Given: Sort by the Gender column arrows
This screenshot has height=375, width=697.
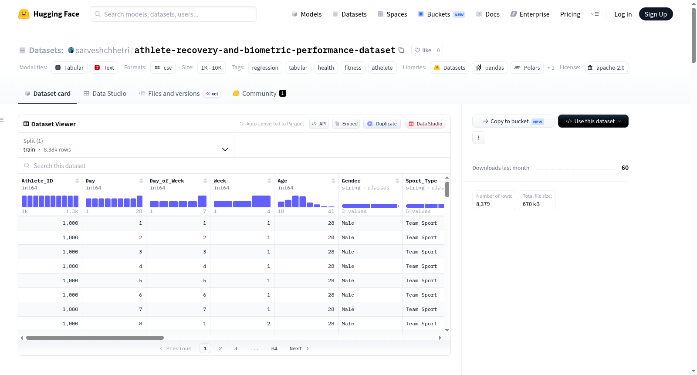Looking at the screenshot, I should coord(397,181).
